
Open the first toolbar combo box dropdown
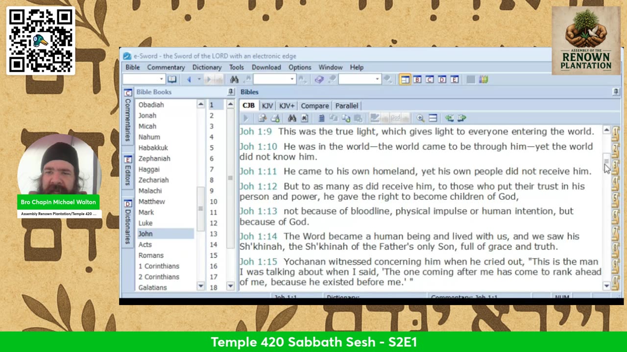coord(161,79)
